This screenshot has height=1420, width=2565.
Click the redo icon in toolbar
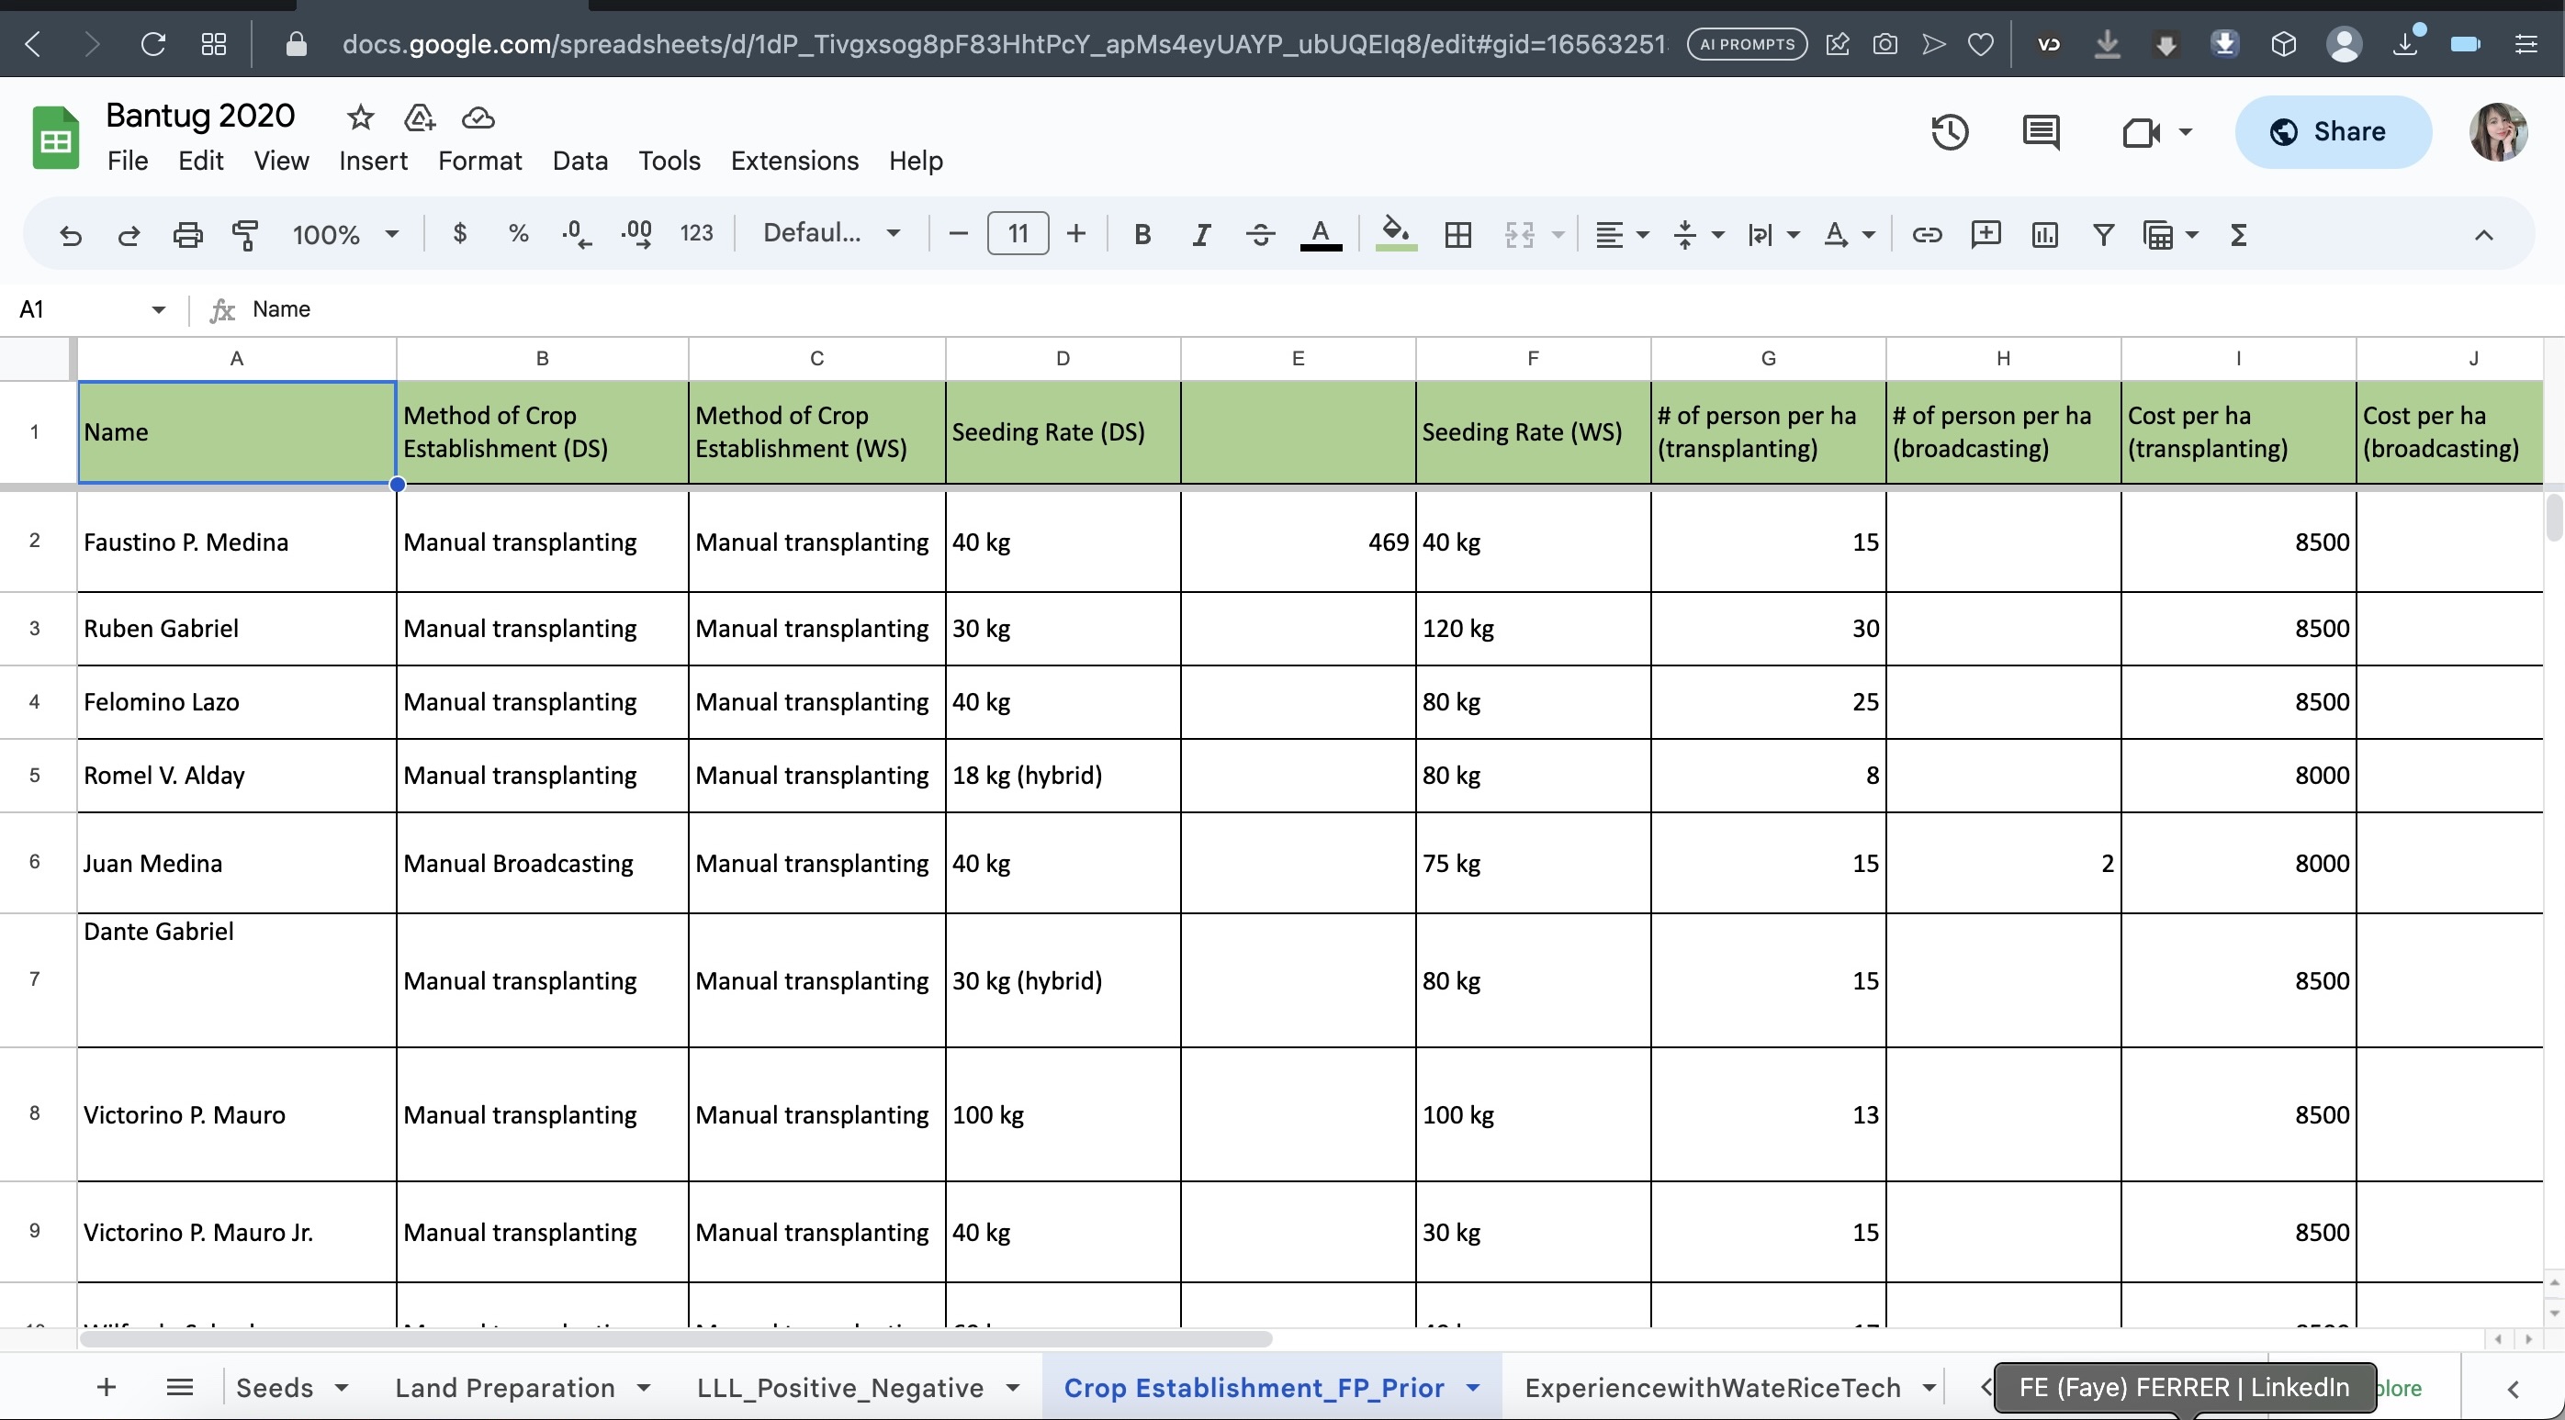click(129, 236)
